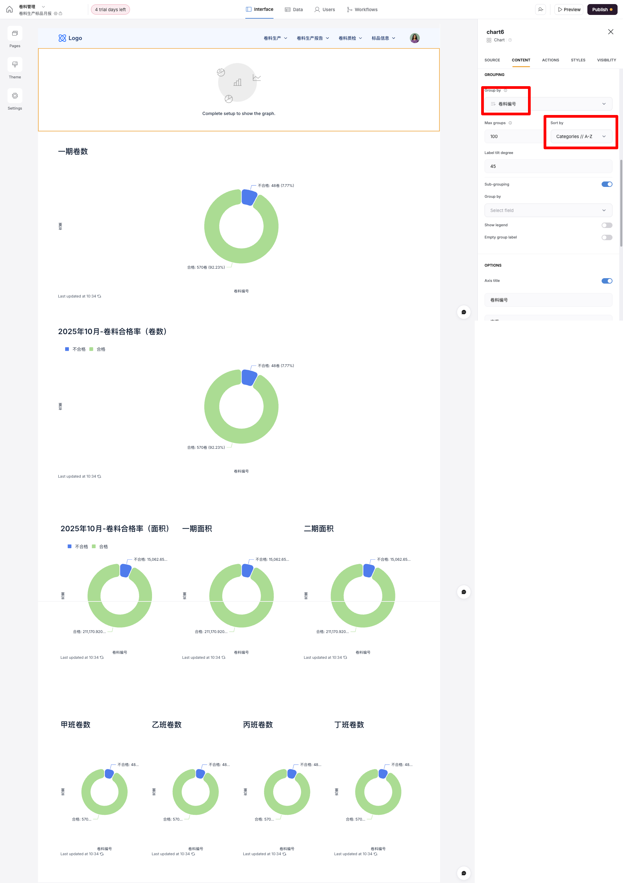The height and width of the screenshot is (883, 623).
Task: Expand the Select field dropdown
Action: tap(548, 210)
